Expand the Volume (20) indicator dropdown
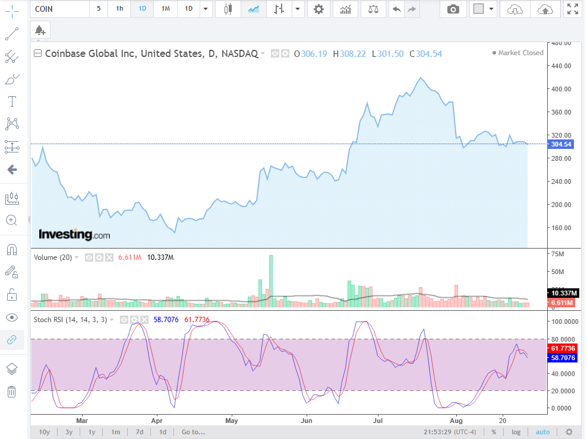This screenshot has width=587, height=439. point(77,257)
